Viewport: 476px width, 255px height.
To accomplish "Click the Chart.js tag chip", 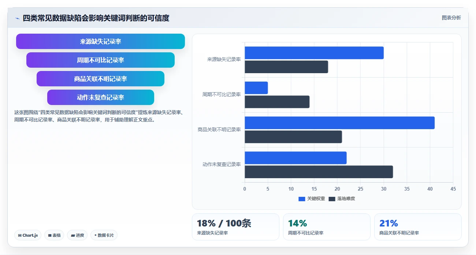I will pyautogui.click(x=28, y=235).
